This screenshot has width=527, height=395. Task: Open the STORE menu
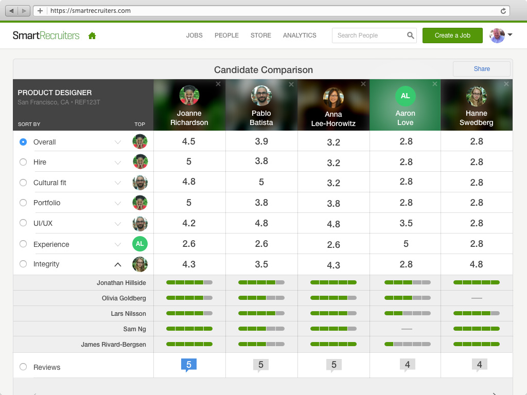[x=261, y=35]
